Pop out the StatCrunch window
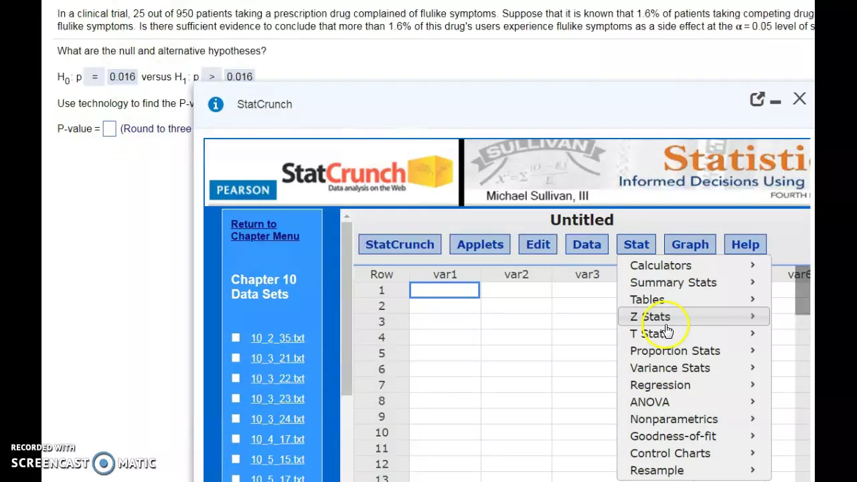Screen dimensions: 857x482 (757, 99)
